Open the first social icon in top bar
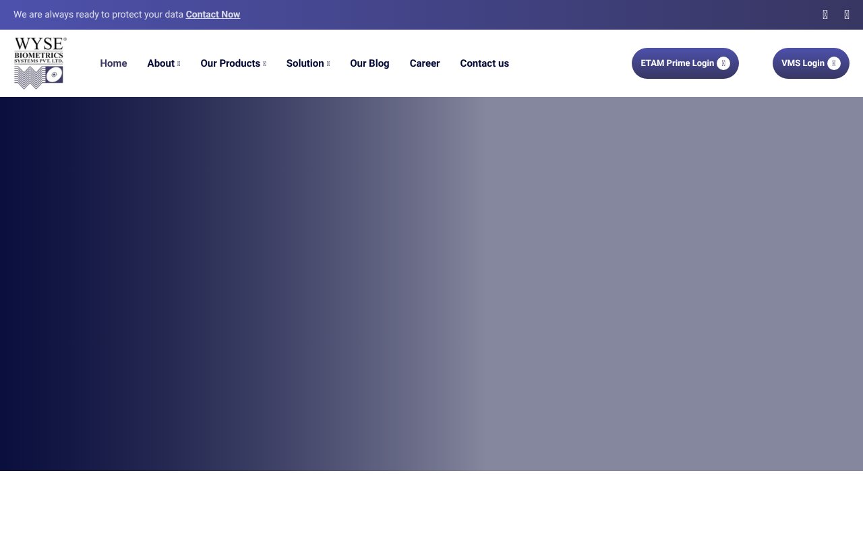The height and width of the screenshot is (539, 863). 825,14
